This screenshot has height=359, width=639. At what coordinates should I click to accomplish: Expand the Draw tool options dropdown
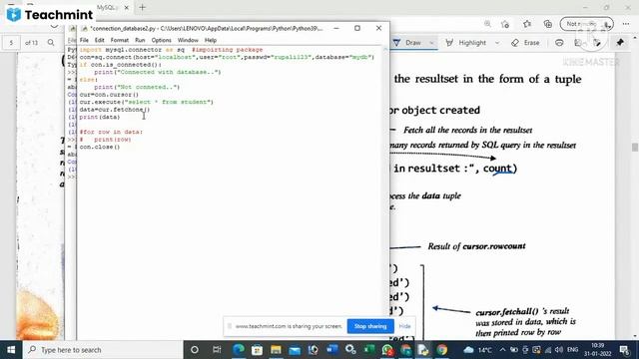[x=431, y=43]
